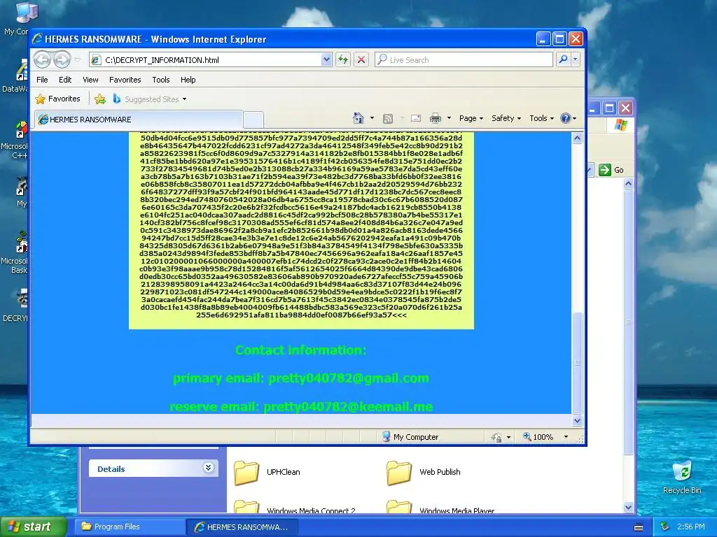
Task: Click the Protected Mode security icon in status bar
Action: [x=496, y=438]
